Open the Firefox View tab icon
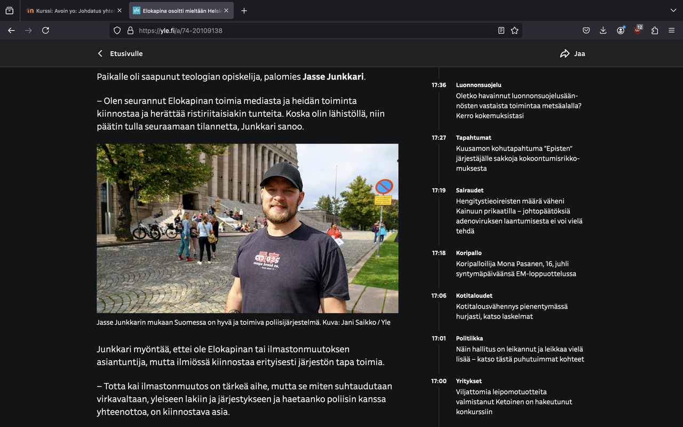This screenshot has height=427, width=683. (x=9, y=10)
